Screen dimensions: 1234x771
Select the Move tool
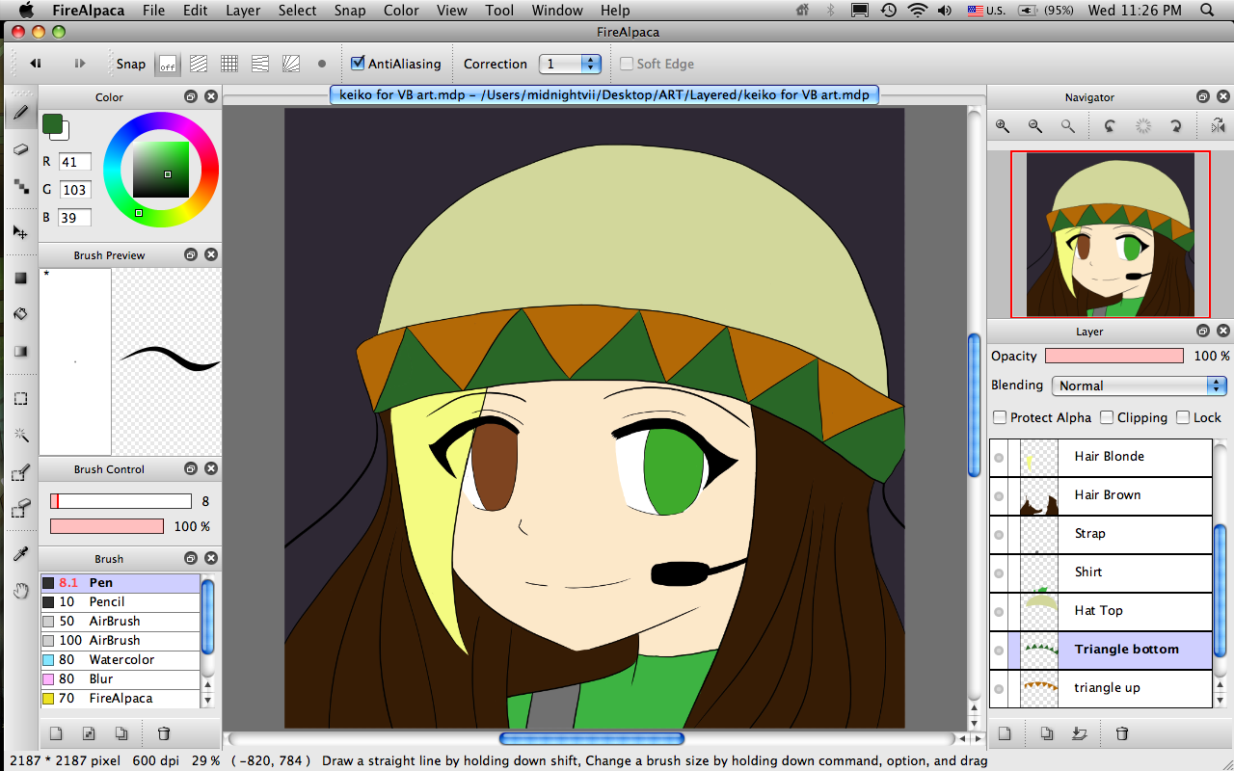tap(20, 232)
